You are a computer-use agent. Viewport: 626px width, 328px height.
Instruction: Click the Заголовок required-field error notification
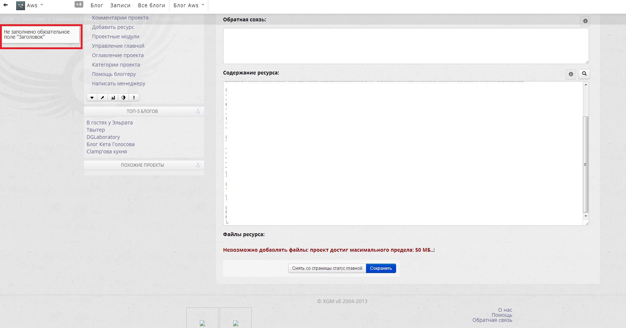pos(41,35)
